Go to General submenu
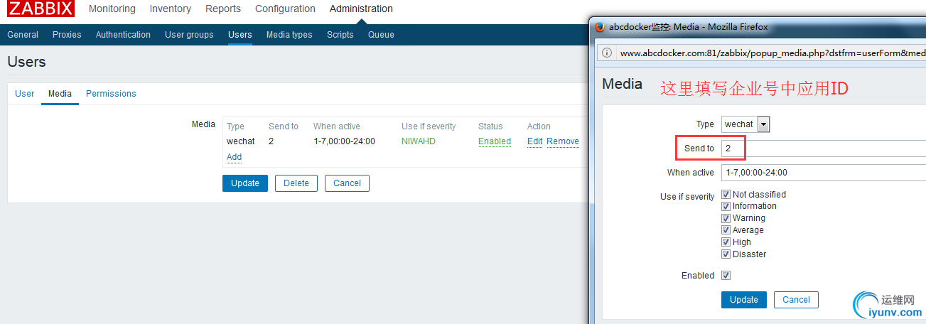Viewport: 926px width, 324px height. (x=23, y=35)
